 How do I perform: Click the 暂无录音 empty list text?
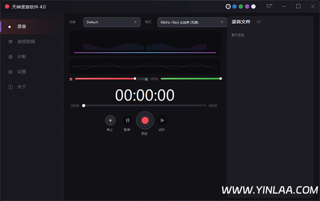click(x=238, y=35)
